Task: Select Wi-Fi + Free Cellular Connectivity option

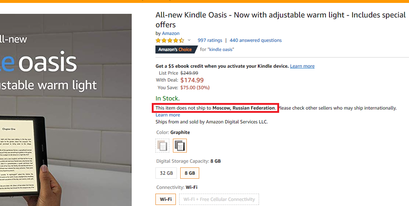Action: (x=219, y=199)
